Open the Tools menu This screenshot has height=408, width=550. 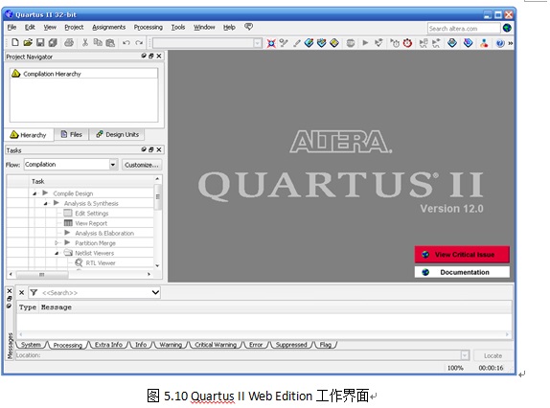point(178,27)
